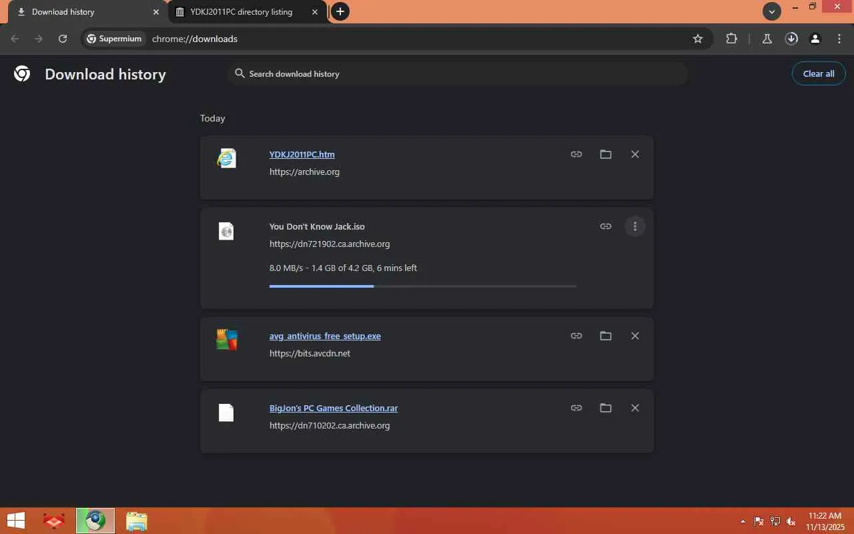Remove YDKJ2011PC.htm from download list
Image resolution: width=854 pixels, height=534 pixels.
click(635, 154)
